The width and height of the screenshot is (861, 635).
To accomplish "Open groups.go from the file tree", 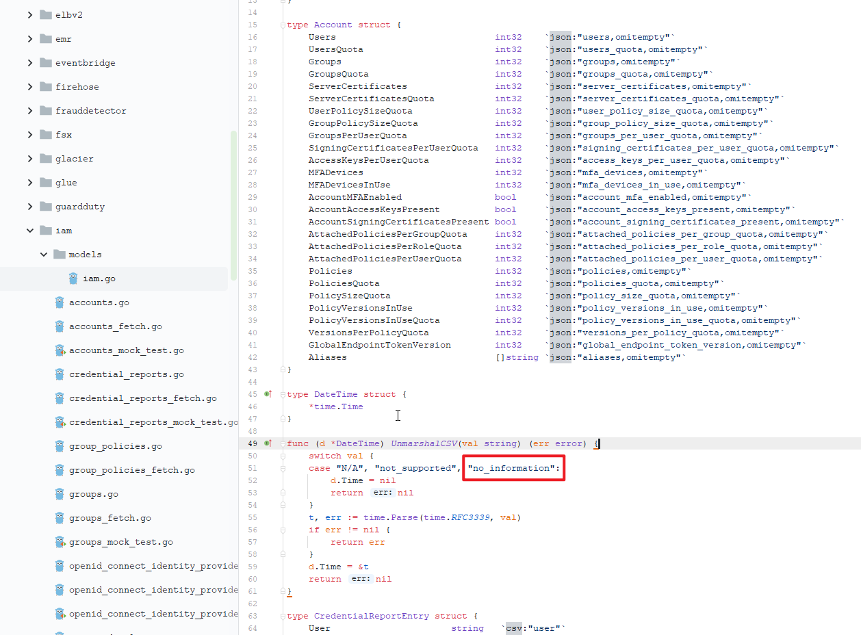I will (x=94, y=494).
